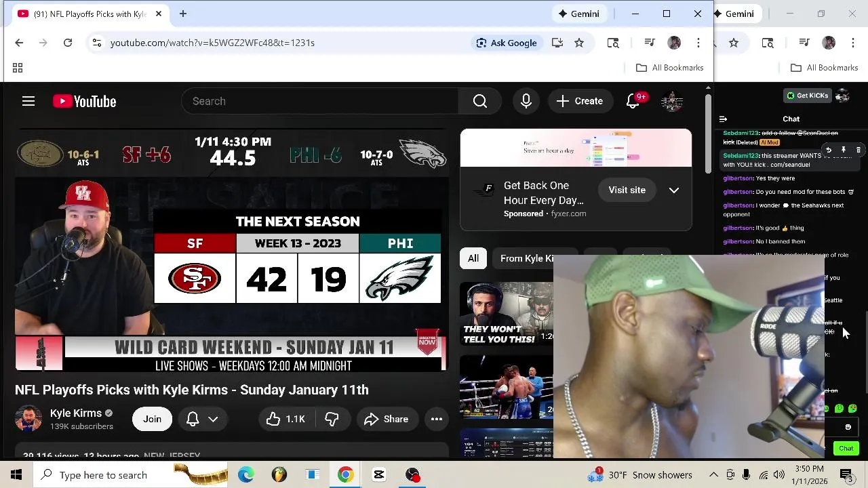Open the Kyle Kirms channel name link

76,413
